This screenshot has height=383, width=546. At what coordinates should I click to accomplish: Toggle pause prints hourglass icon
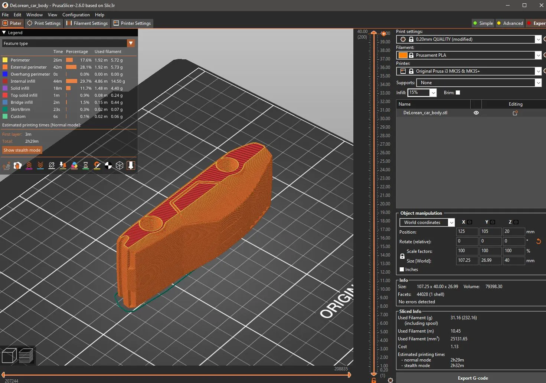(x=86, y=166)
